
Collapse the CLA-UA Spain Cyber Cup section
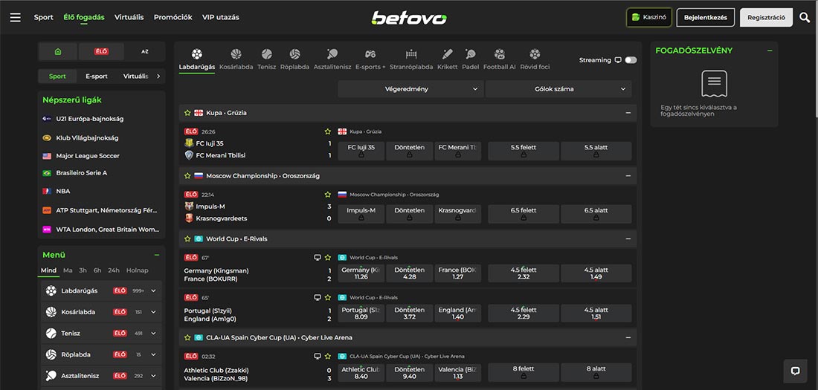628,337
